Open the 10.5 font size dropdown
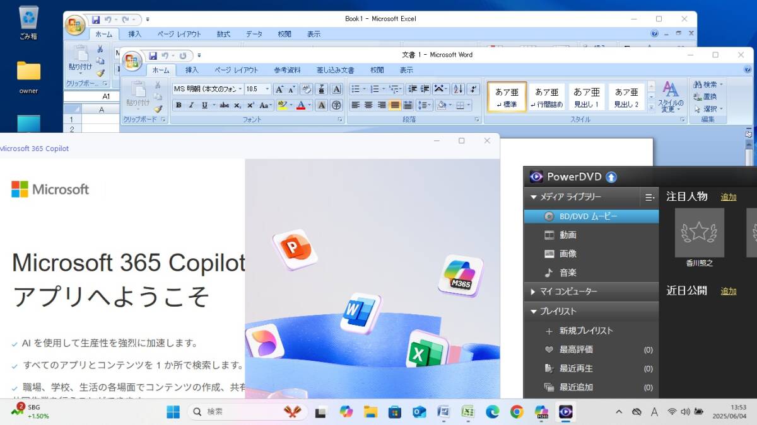The width and height of the screenshot is (757, 425). (x=267, y=89)
